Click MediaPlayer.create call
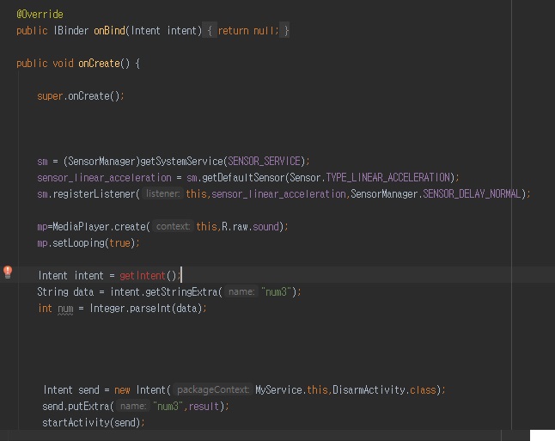Image resolution: width=555 pixels, height=441 pixels. coord(99,226)
